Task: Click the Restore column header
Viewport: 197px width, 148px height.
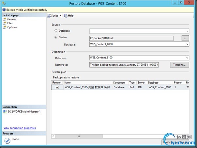Action: pyautogui.click(x=57, y=83)
